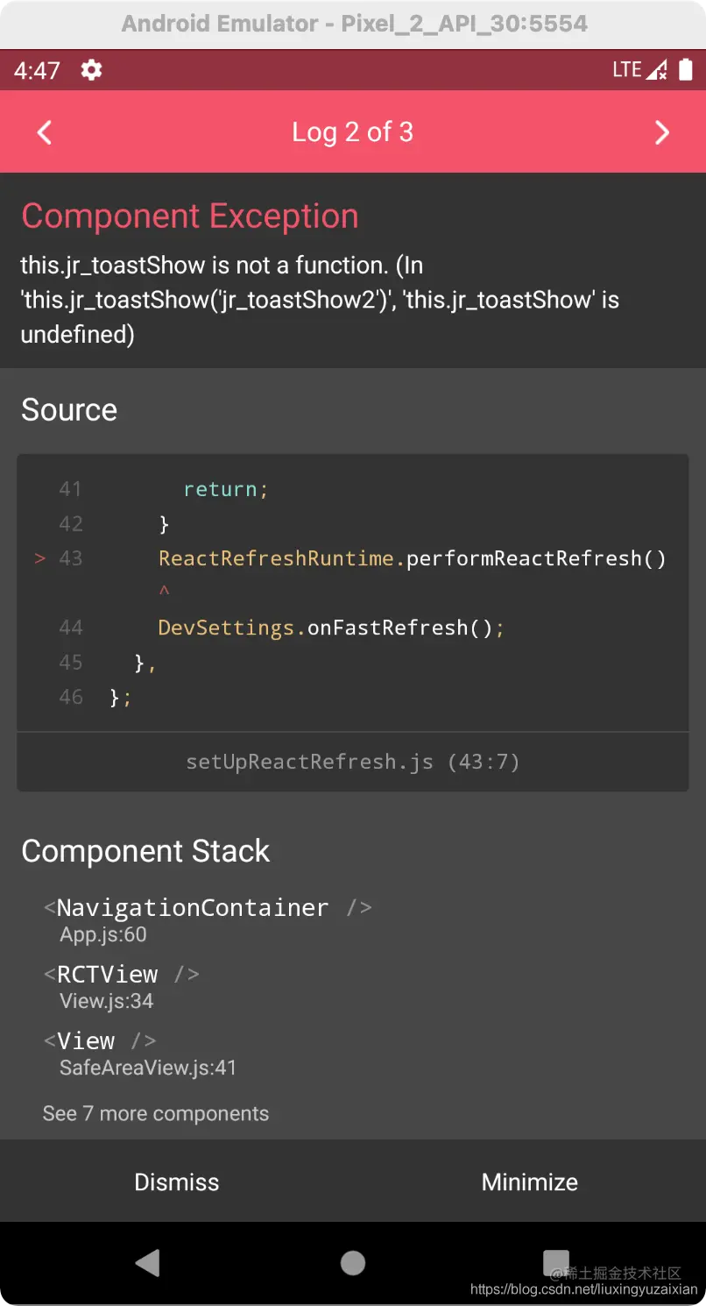Screen dimensions: 706x1306
Task: Open View SafeAreaView.js:41 stack frame
Action: (140, 1053)
